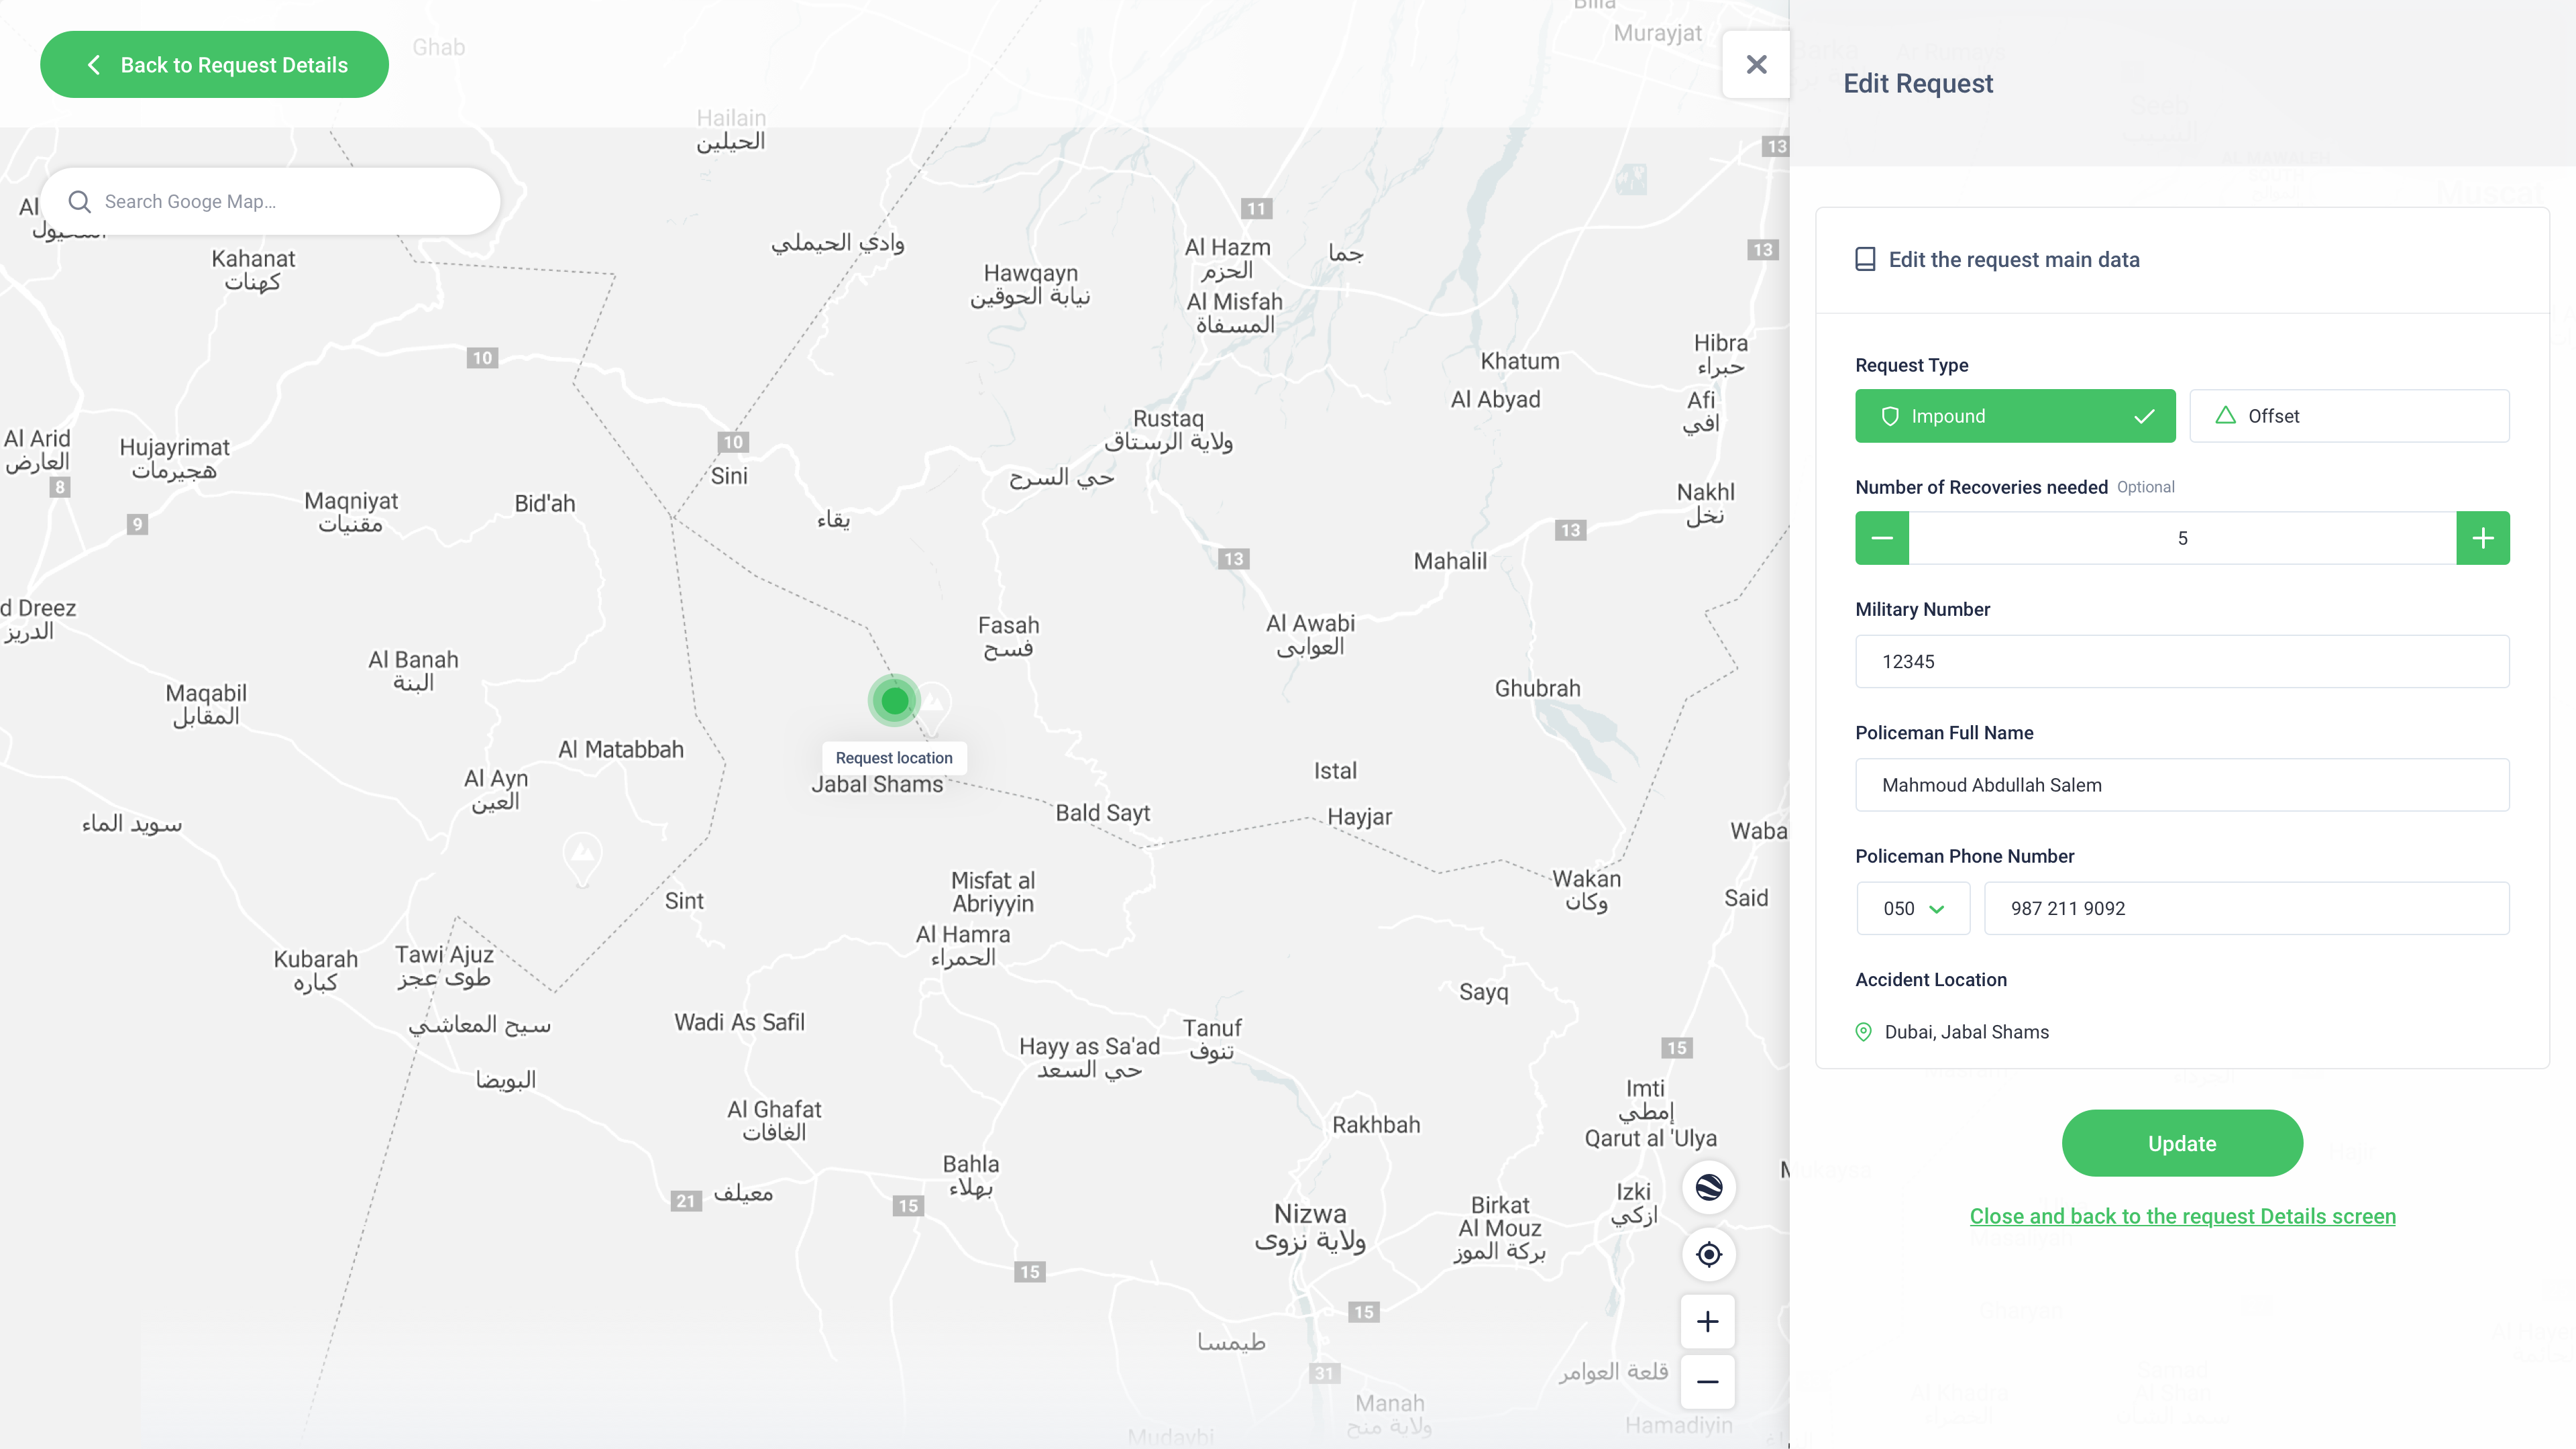Decrease the number of recoveries with minus
The image size is (2576, 1449).
coord(1882,538)
